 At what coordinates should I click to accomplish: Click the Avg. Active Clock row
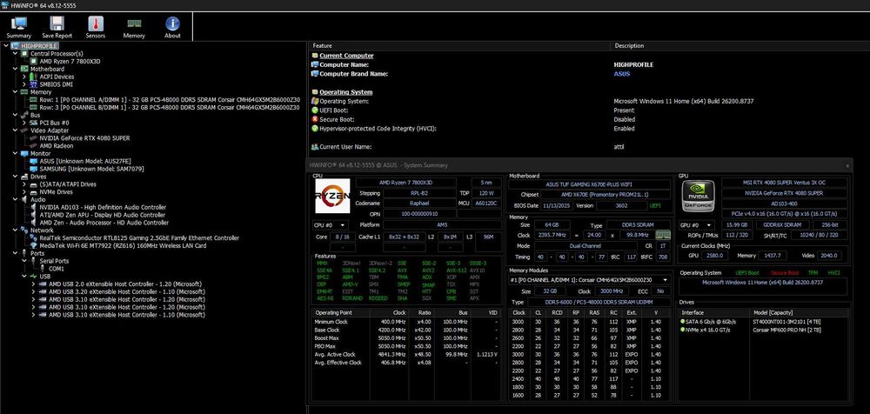pyautogui.click(x=407, y=354)
